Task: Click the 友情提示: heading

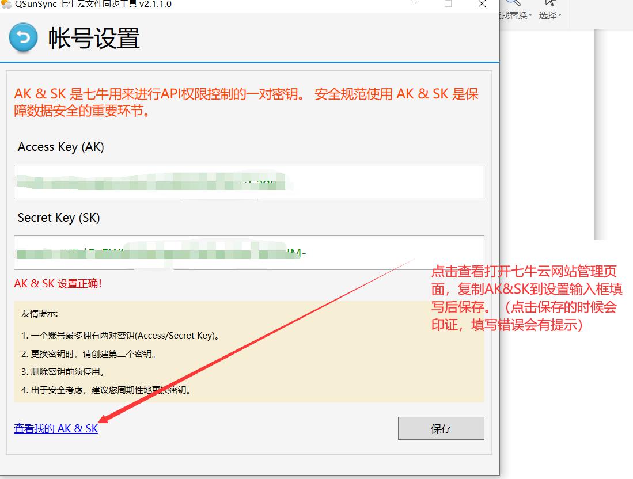Action: (x=40, y=314)
